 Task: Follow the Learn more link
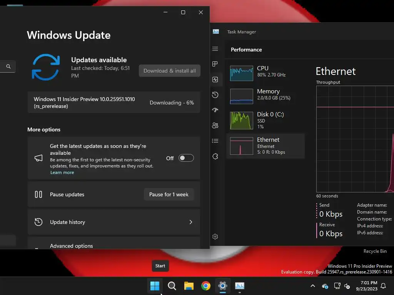(62, 172)
